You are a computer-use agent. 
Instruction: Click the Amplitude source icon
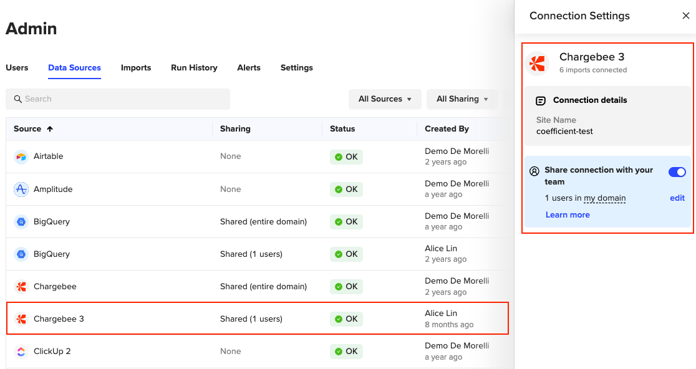point(21,189)
